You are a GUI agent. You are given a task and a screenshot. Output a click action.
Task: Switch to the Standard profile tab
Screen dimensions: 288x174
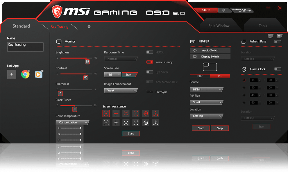pos(21,26)
